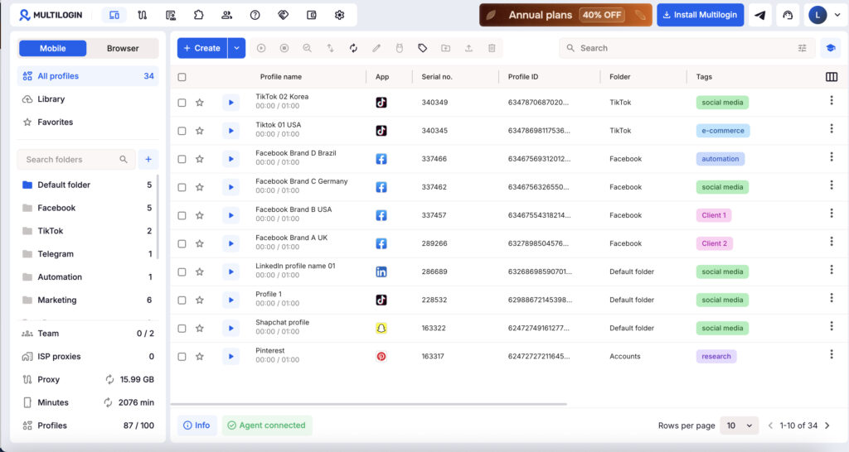
Task: Check the Shapchat profile row checkbox
Action: (x=182, y=328)
